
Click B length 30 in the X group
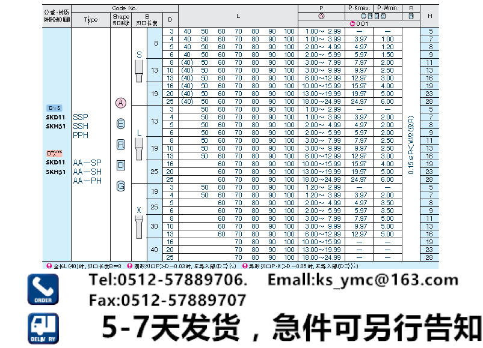(x=155, y=226)
